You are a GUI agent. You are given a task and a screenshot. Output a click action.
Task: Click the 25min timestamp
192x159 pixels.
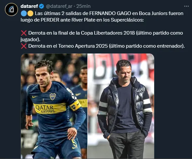[x=83, y=6]
